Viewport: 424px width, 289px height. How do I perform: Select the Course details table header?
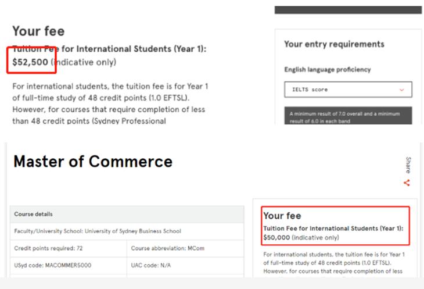coord(127,213)
